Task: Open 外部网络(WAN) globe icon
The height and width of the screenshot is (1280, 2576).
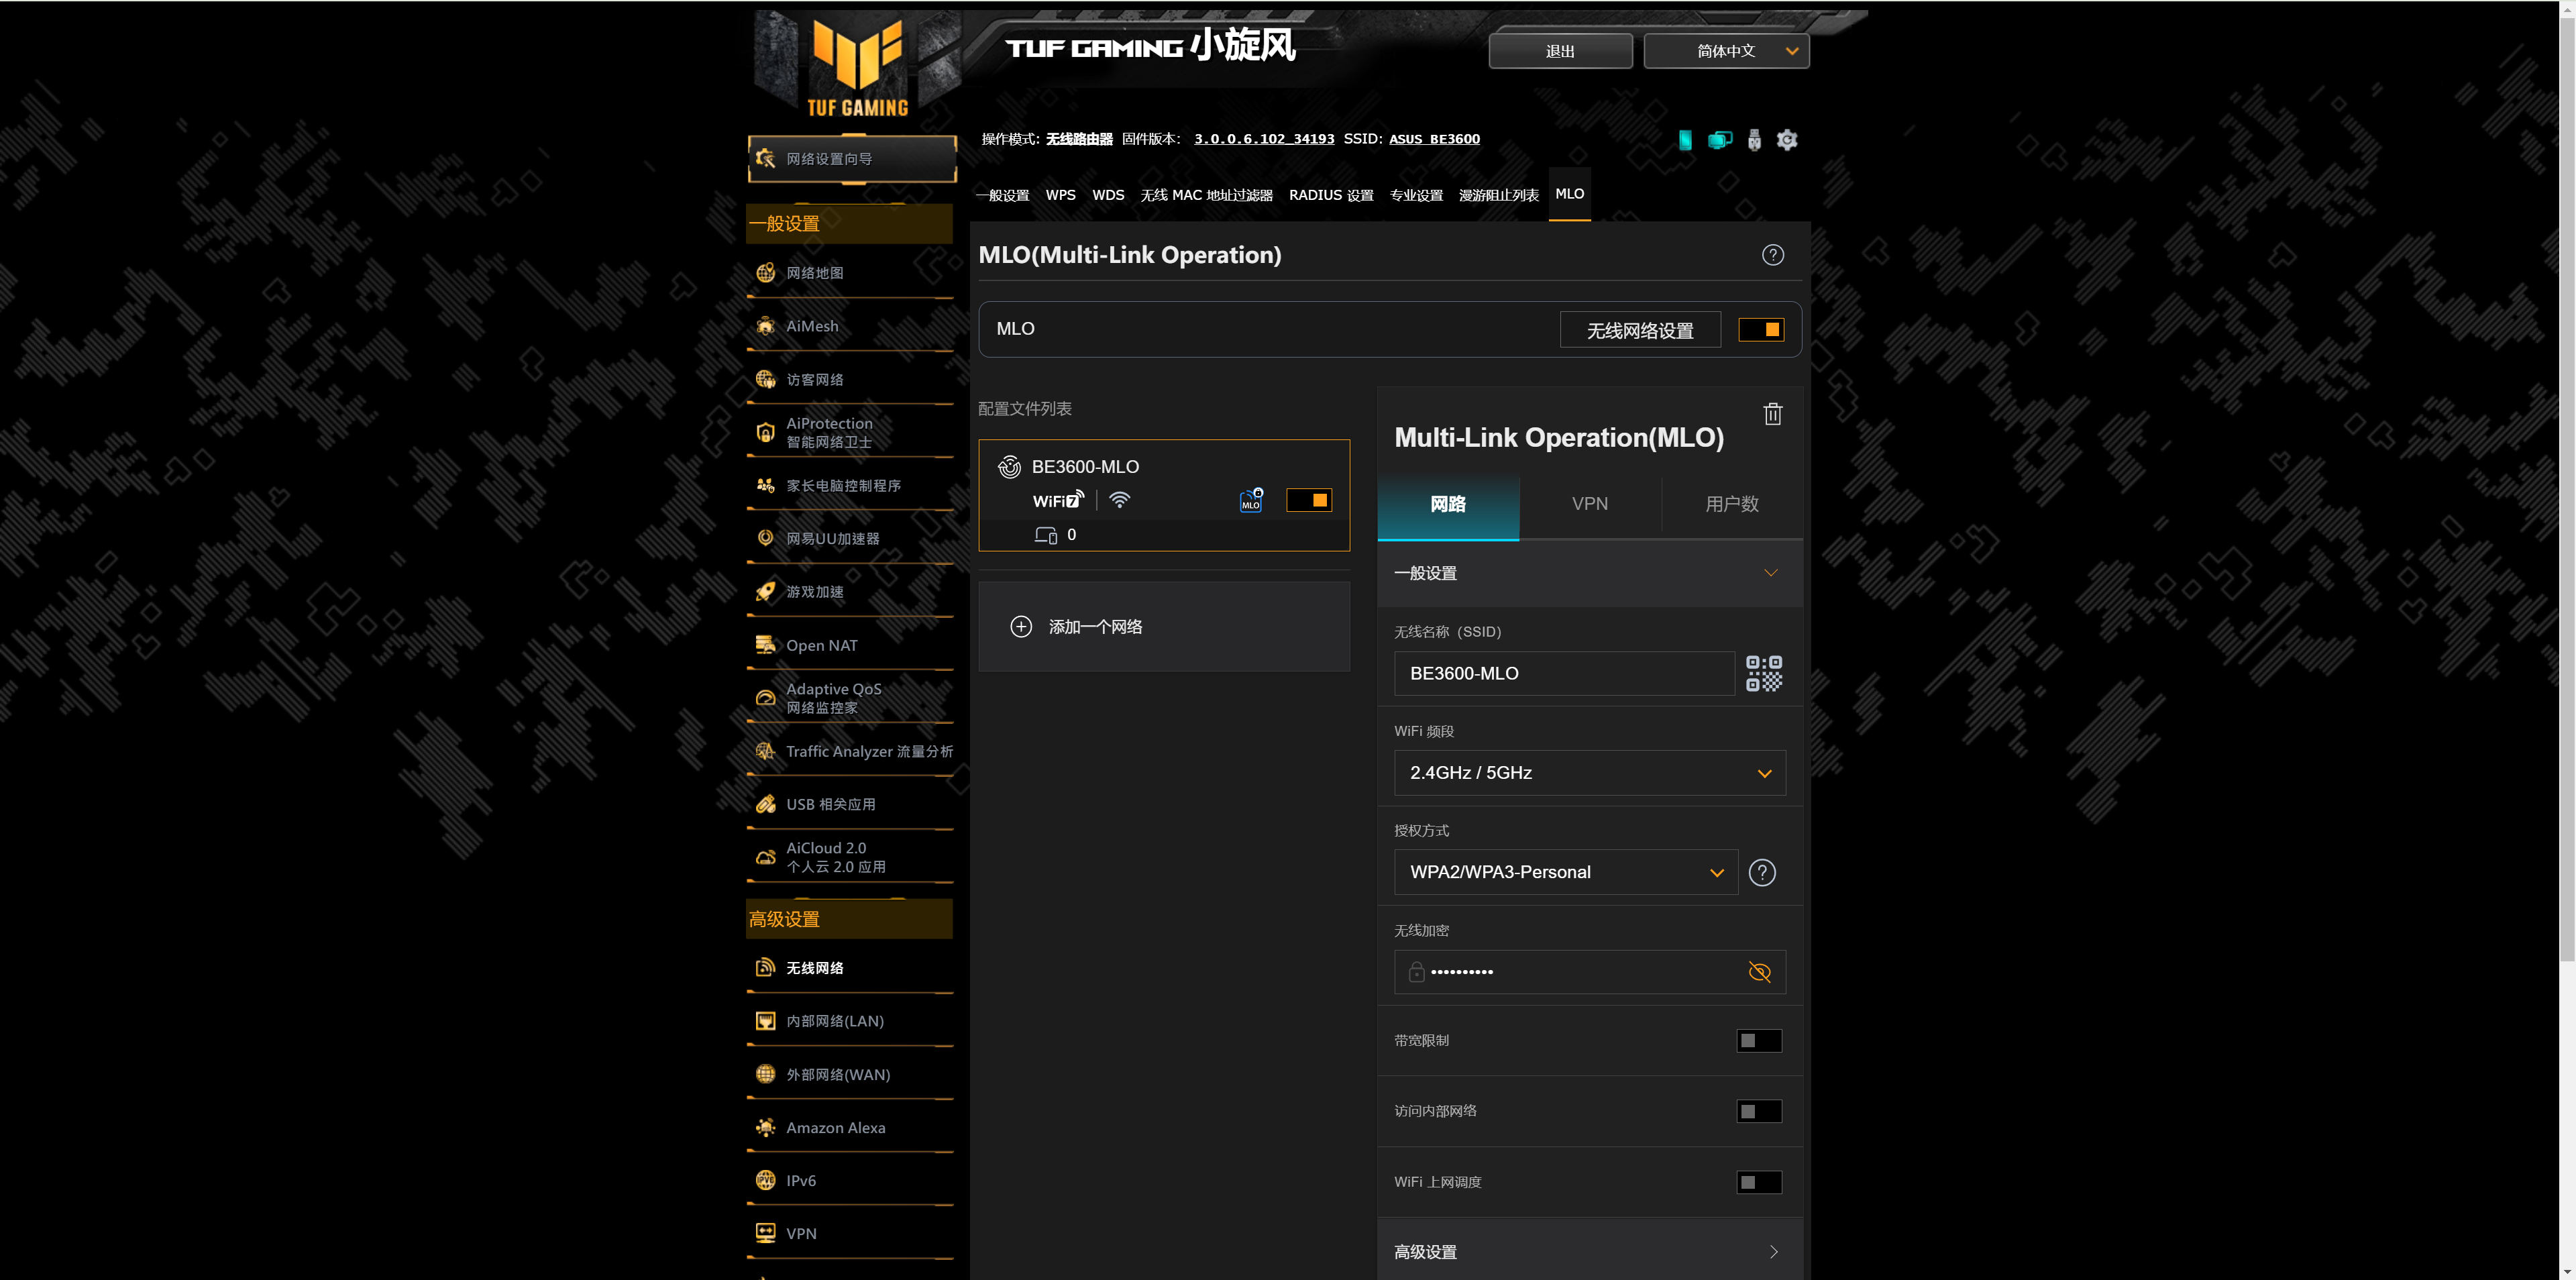Action: [x=765, y=1074]
